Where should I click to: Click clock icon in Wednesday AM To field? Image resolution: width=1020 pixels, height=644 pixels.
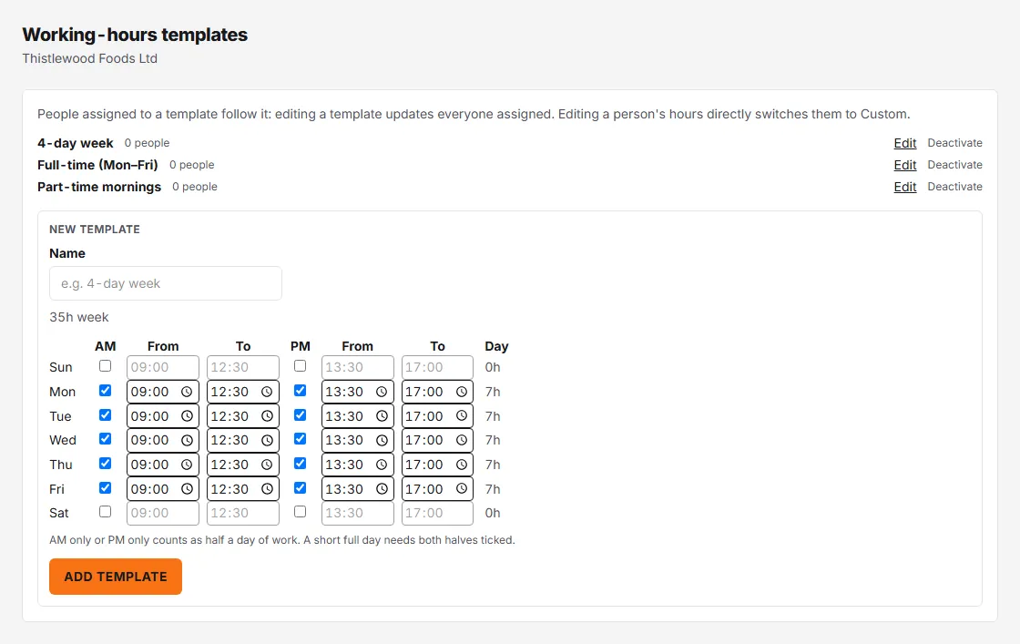point(267,440)
